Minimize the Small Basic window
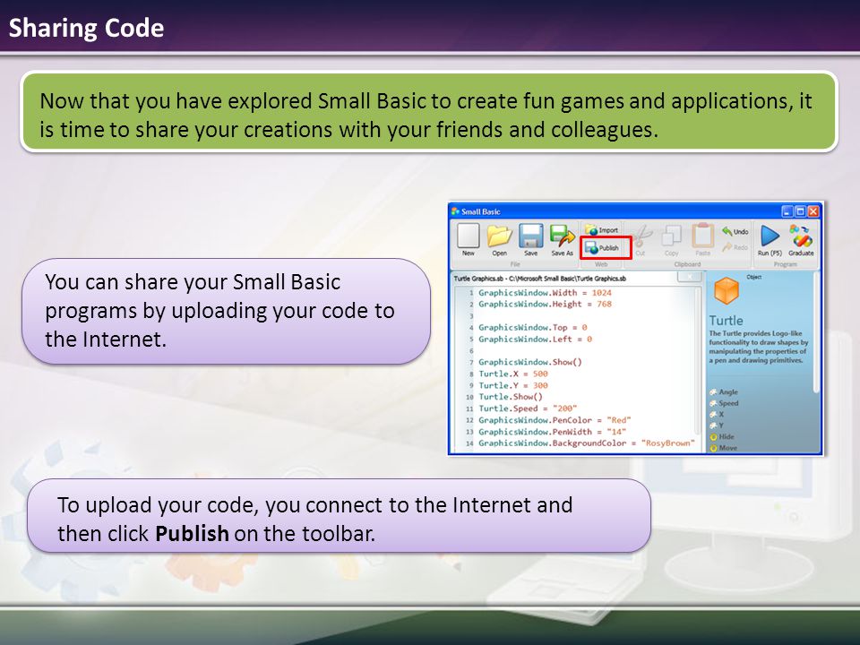860x645 pixels. click(x=787, y=211)
